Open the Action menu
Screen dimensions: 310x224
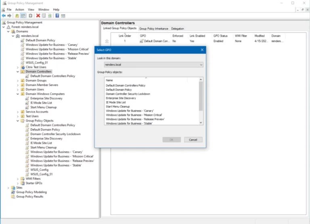19,10
